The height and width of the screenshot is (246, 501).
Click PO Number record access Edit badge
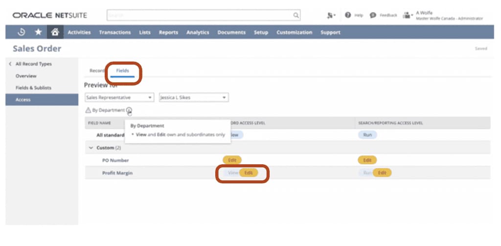[x=232, y=160]
